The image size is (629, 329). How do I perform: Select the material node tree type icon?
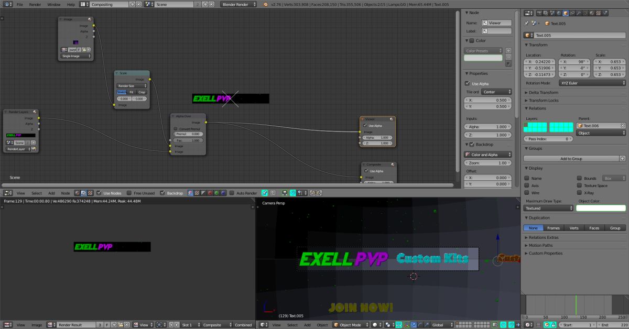tap(78, 193)
